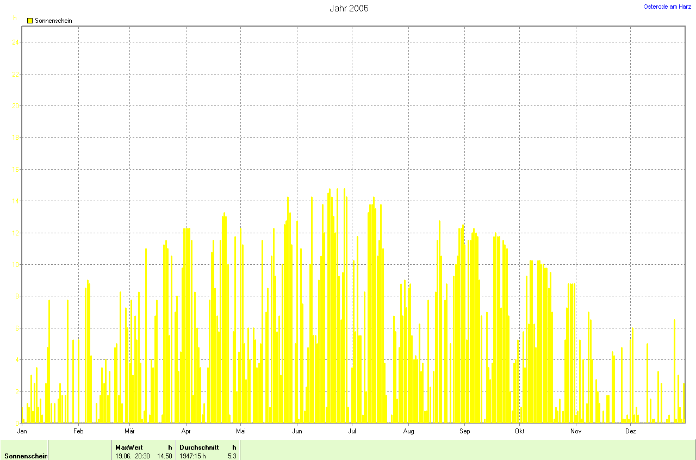Click the Aug month axis label
This screenshot has width=696, height=460.
(x=408, y=431)
